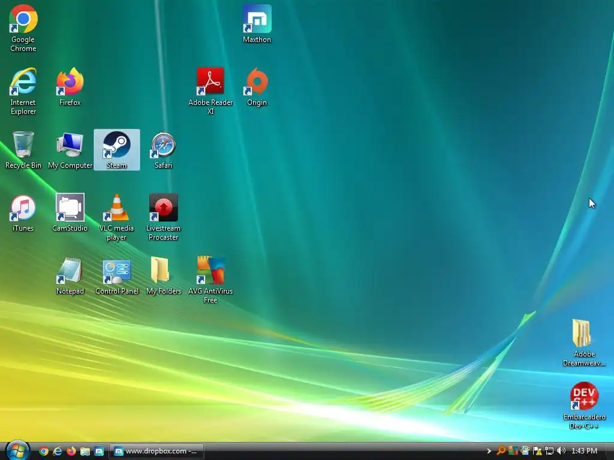Click the AVG tray icon
The width and height of the screenshot is (614, 460).
pyautogui.click(x=513, y=451)
